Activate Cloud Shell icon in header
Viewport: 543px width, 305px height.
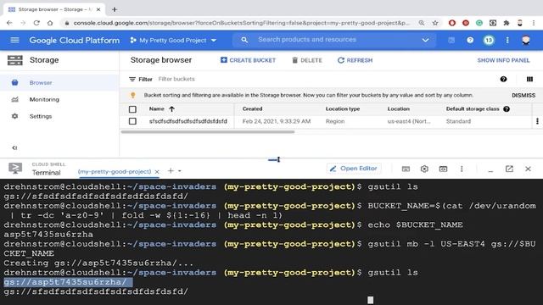(x=451, y=40)
